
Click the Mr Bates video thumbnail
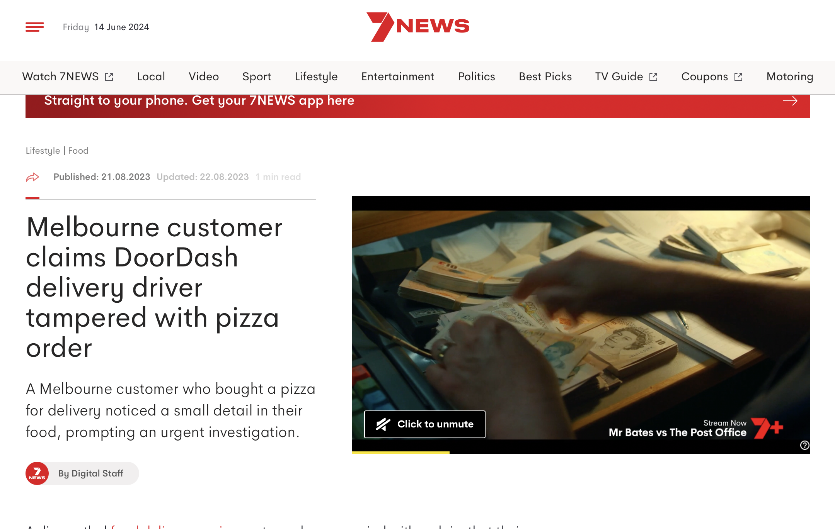click(581, 325)
